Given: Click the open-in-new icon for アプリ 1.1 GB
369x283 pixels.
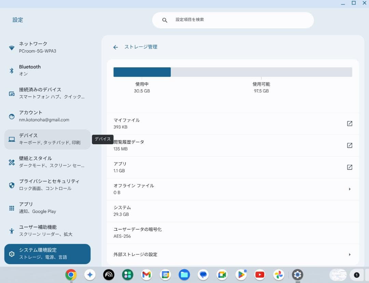Looking at the screenshot, I should click(350, 167).
